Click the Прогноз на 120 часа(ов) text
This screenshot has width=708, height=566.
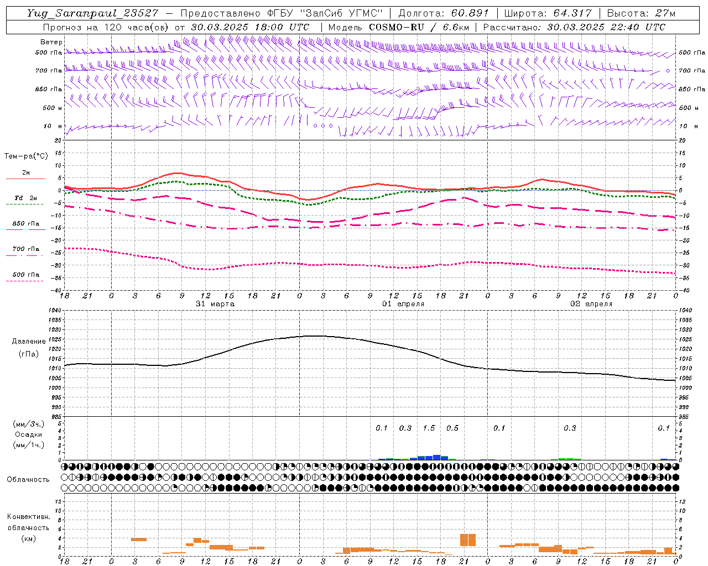click(106, 27)
